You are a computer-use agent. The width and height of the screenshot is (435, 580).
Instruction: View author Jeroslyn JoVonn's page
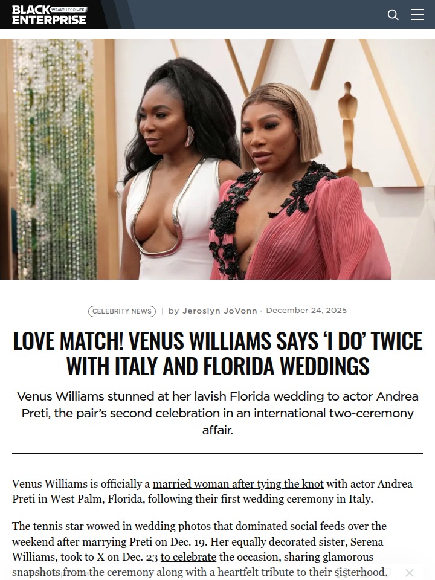click(220, 311)
